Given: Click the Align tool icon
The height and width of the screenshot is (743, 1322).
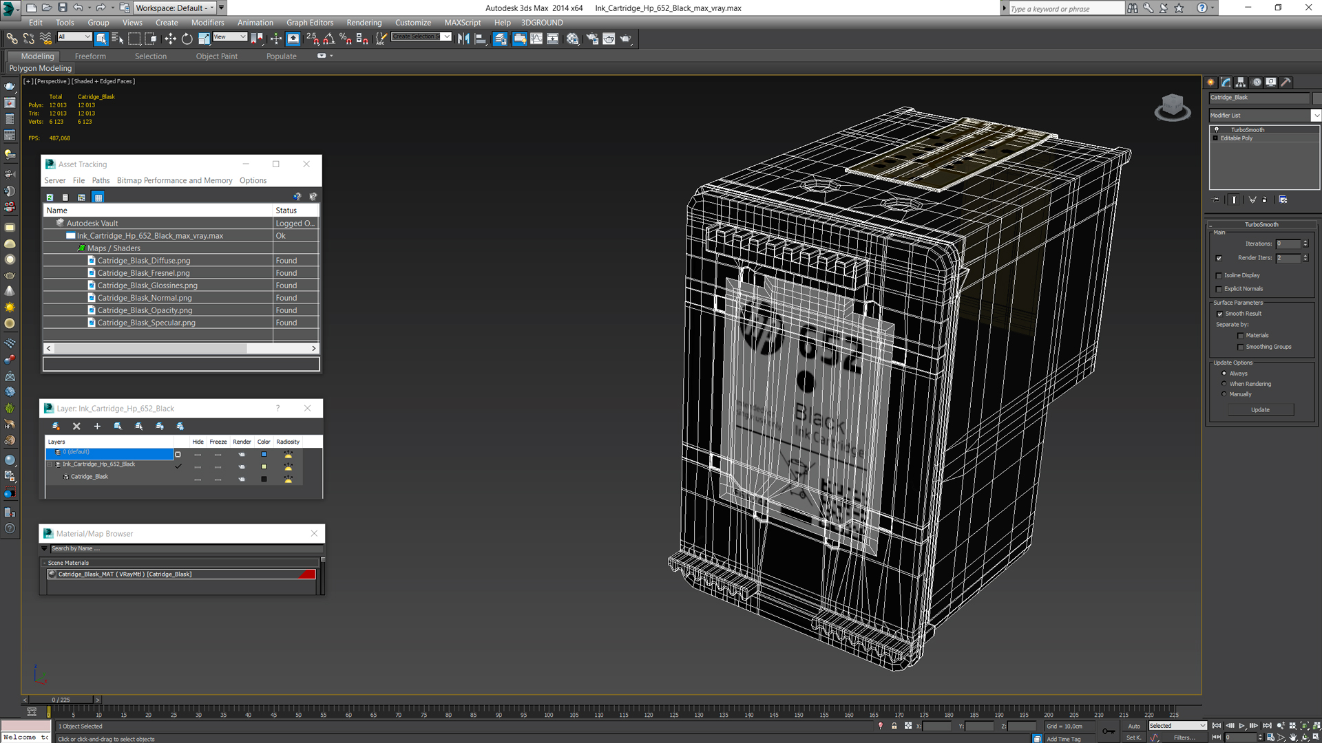Looking at the screenshot, I should pyautogui.click(x=481, y=39).
